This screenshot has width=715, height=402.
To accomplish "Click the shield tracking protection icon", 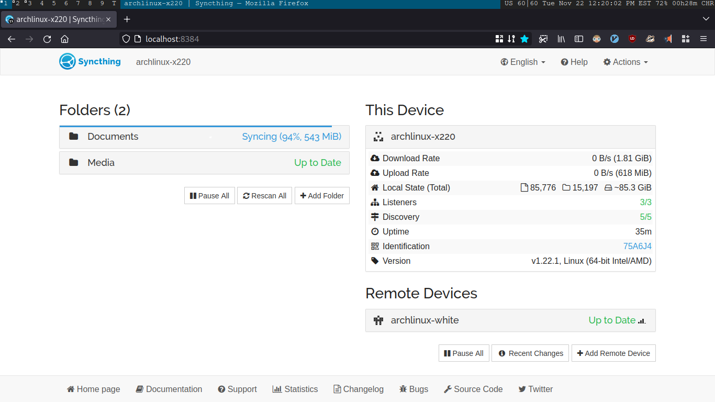I will (x=126, y=39).
